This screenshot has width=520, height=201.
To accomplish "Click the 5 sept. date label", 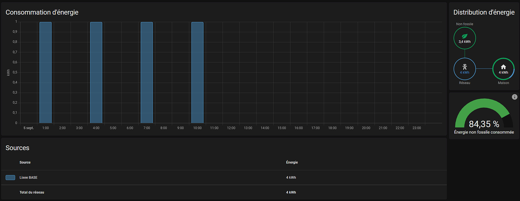I will (29, 128).
